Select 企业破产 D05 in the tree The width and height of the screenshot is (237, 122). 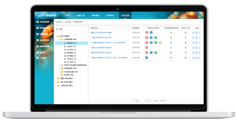[71, 46]
